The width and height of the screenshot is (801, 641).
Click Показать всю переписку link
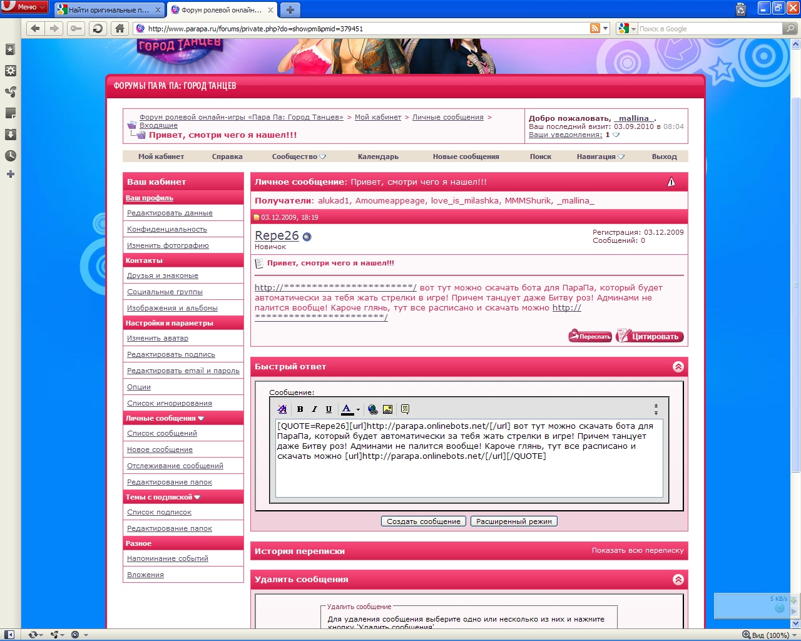(x=638, y=550)
